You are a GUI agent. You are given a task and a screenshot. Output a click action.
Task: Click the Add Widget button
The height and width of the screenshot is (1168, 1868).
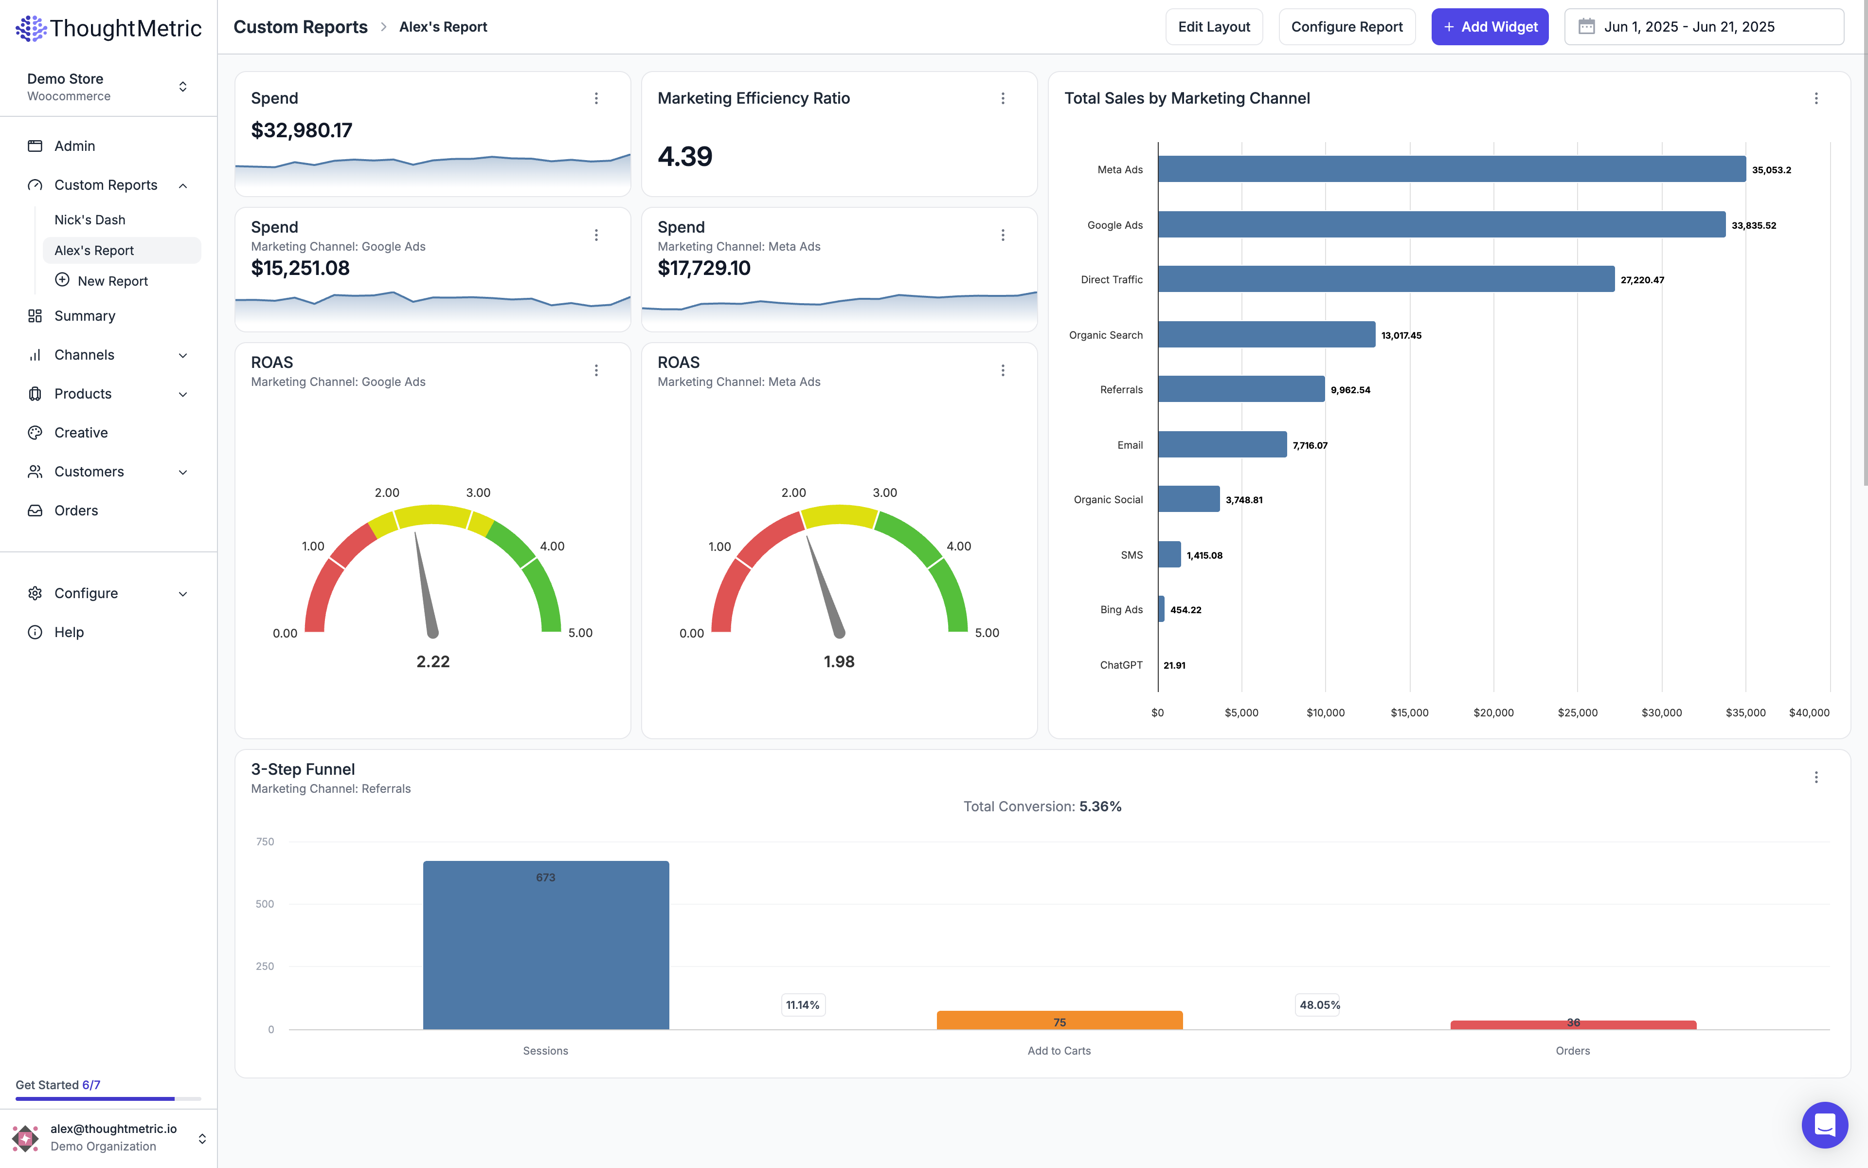pos(1489,27)
